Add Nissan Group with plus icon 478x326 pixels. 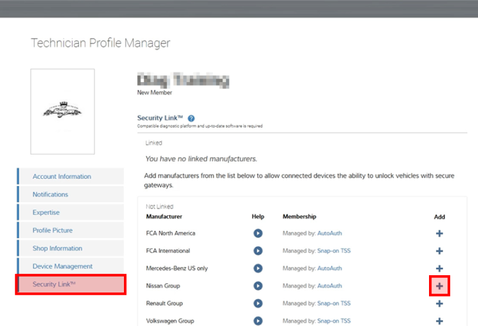coord(439,286)
